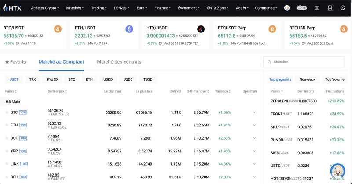
Task: Expand the LINK row operation chevron
Action: [254, 164]
